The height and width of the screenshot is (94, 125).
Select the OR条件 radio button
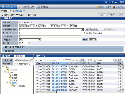coord(85,33)
